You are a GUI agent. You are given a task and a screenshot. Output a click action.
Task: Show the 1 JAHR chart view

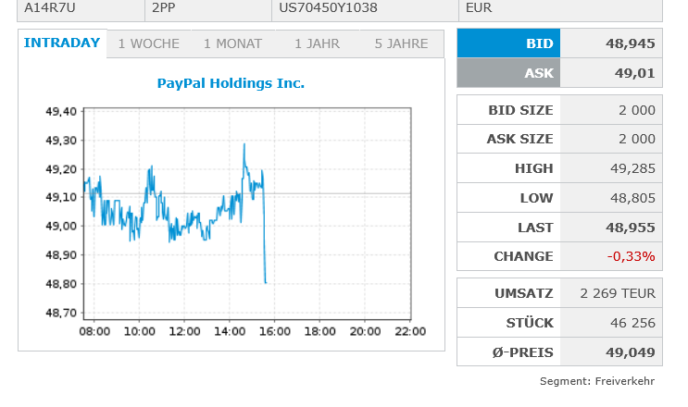[x=317, y=43]
